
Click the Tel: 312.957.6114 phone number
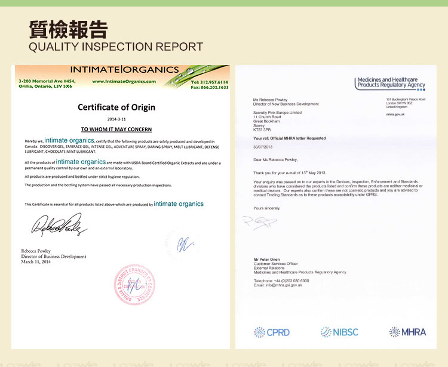point(209,81)
